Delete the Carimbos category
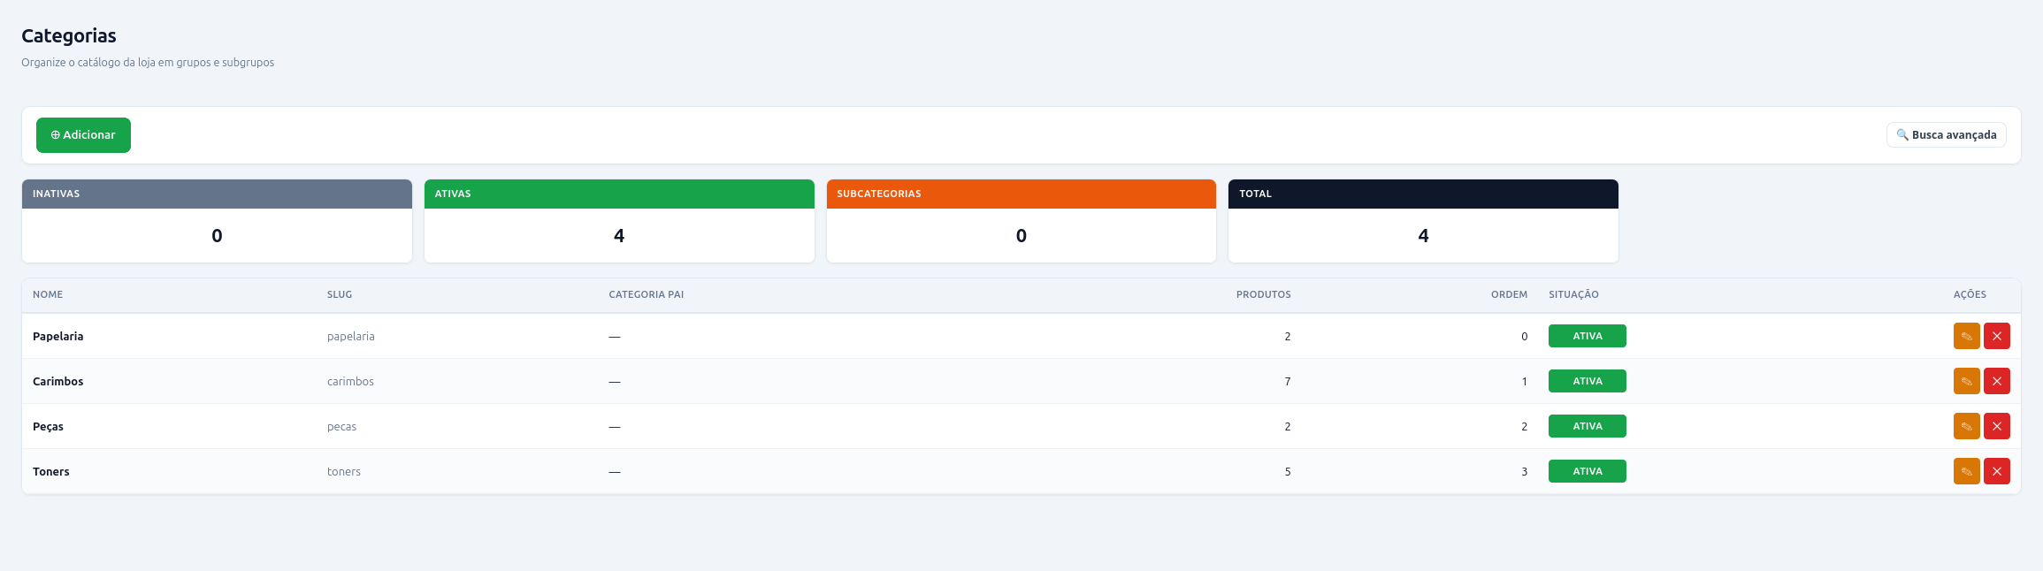Screen dimensions: 2043x571 1997,381
